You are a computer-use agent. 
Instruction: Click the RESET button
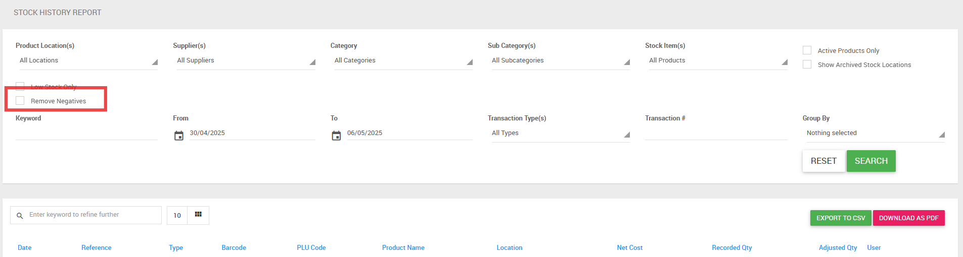[x=823, y=161]
